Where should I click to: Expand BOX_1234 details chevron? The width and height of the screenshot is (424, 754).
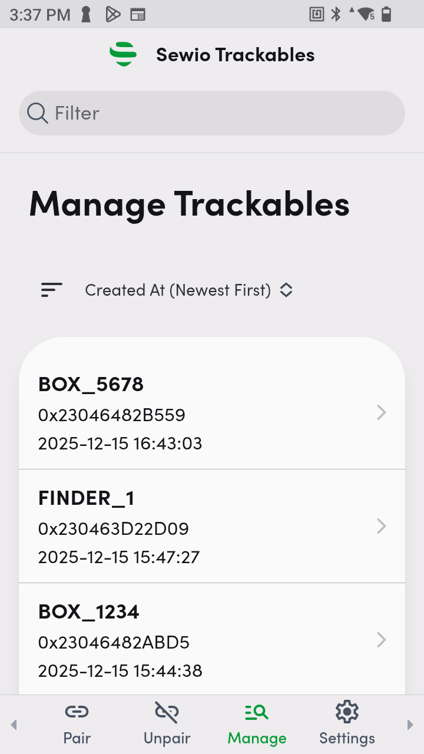click(382, 640)
